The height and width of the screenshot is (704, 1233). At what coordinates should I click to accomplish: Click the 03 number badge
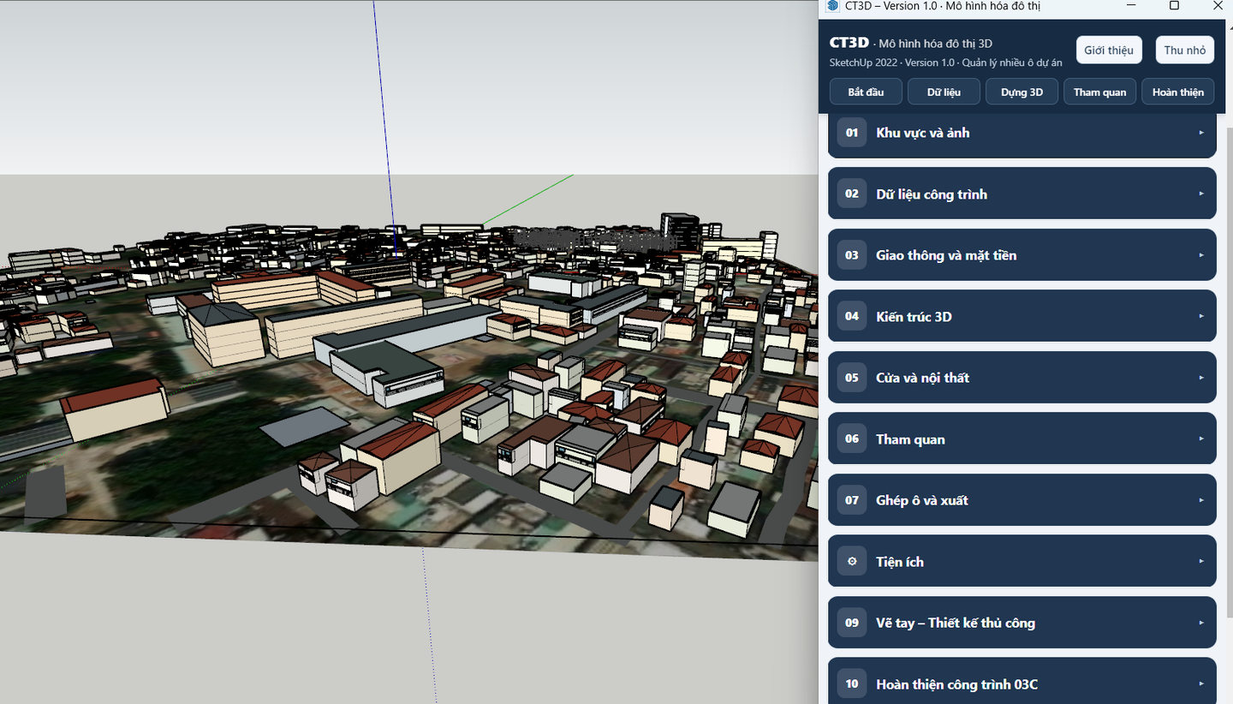tap(852, 255)
